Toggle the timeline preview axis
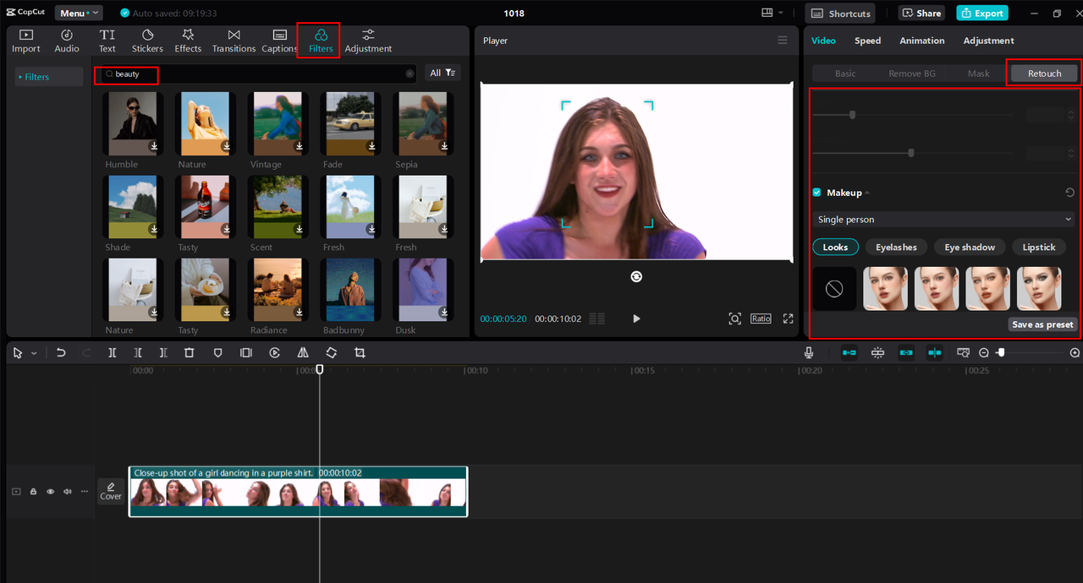This screenshot has height=583, width=1083. coord(934,352)
